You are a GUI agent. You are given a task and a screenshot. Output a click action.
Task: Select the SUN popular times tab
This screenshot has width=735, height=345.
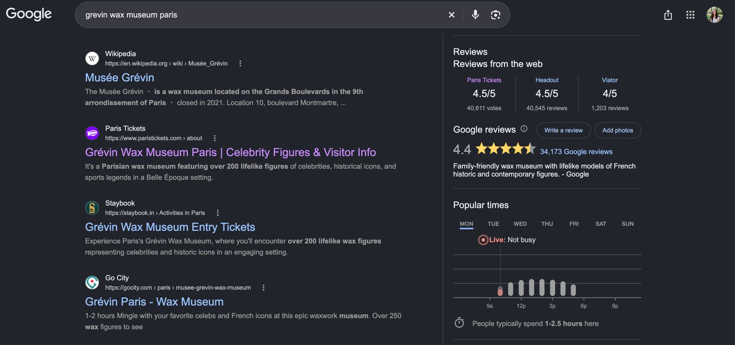pos(628,224)
